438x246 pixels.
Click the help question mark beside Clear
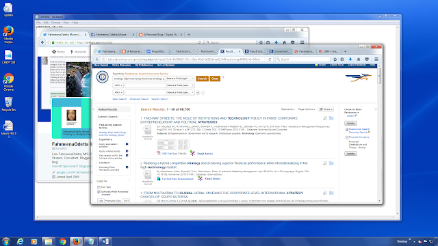[x=223, y=78]
